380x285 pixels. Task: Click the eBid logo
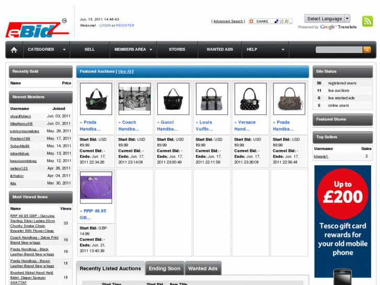click(x=37, y=29)
